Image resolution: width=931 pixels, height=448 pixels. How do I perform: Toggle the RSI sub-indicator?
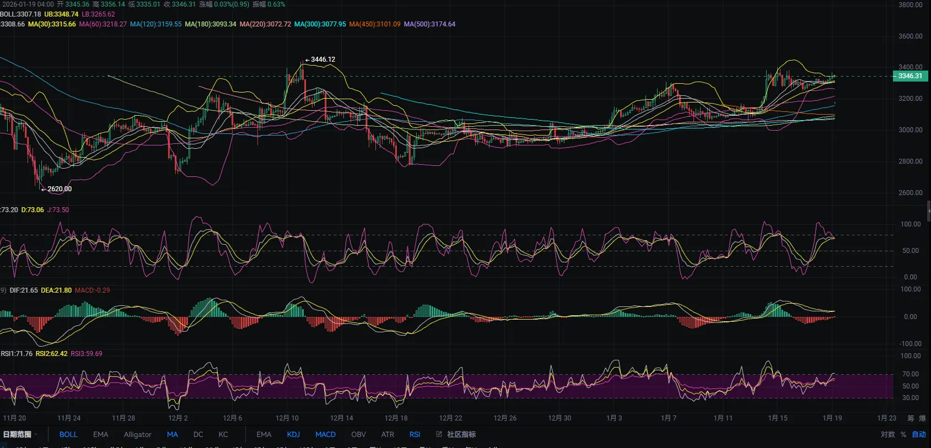point(415,434)
